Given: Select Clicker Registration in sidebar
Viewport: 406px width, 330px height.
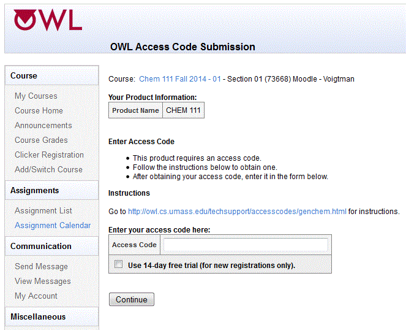Looking at the screenshot, I should tap(50, 155).
